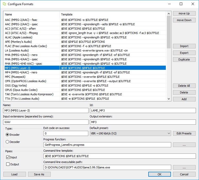Click the Delete button

click(x=184, y=92)
